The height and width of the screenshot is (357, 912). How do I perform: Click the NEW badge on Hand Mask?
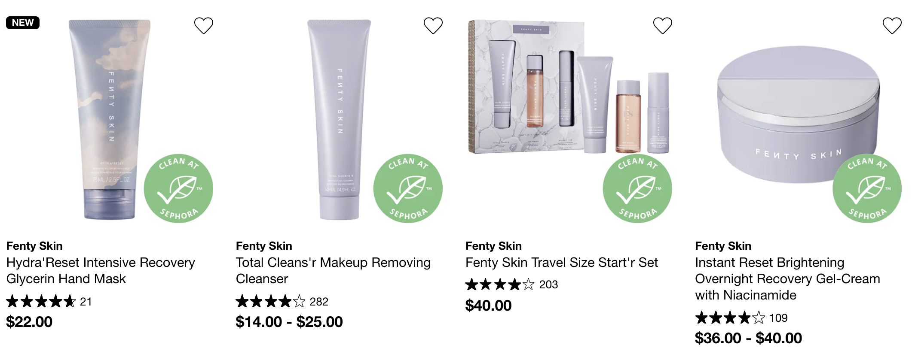point(23,22)
